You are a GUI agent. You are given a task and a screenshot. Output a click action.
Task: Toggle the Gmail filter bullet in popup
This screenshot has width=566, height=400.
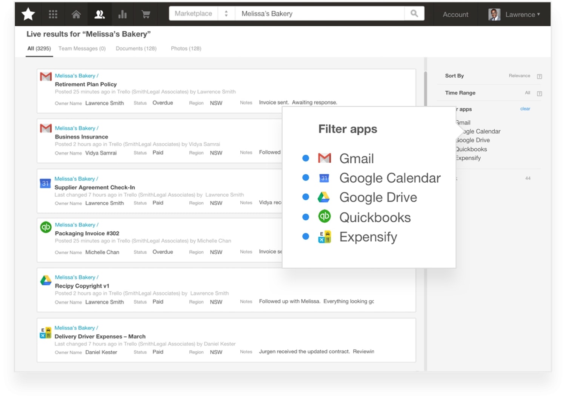pyautogui.click(x=306, y=158)
